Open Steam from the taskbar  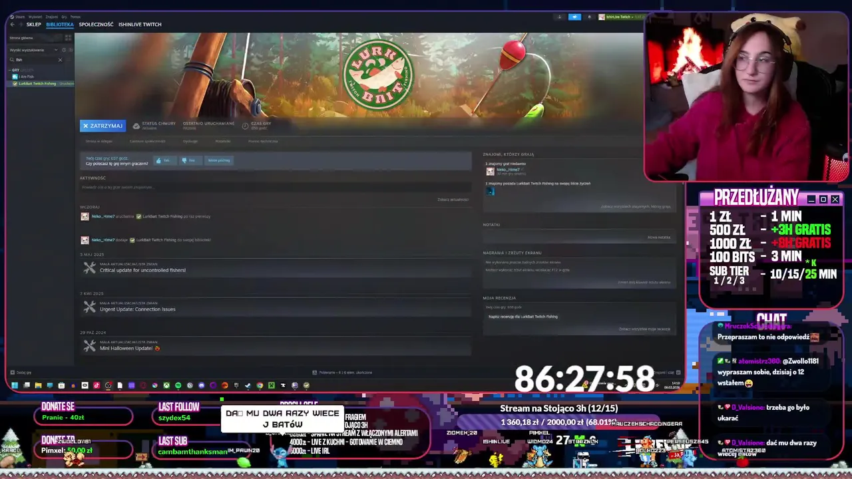pyautogui.click(x=248, y=385)
